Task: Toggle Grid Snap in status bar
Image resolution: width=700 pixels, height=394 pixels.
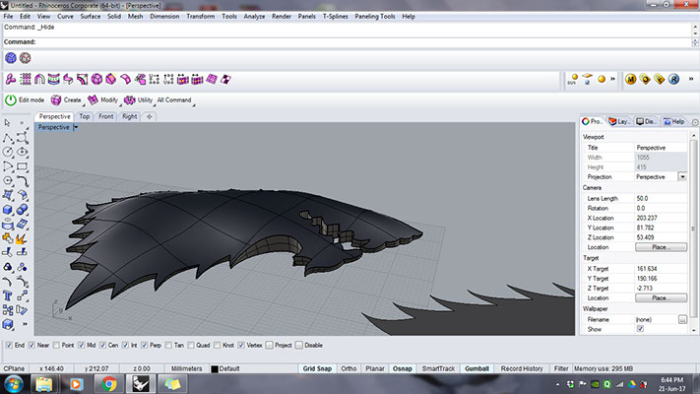Action: (x=317, y=368)
